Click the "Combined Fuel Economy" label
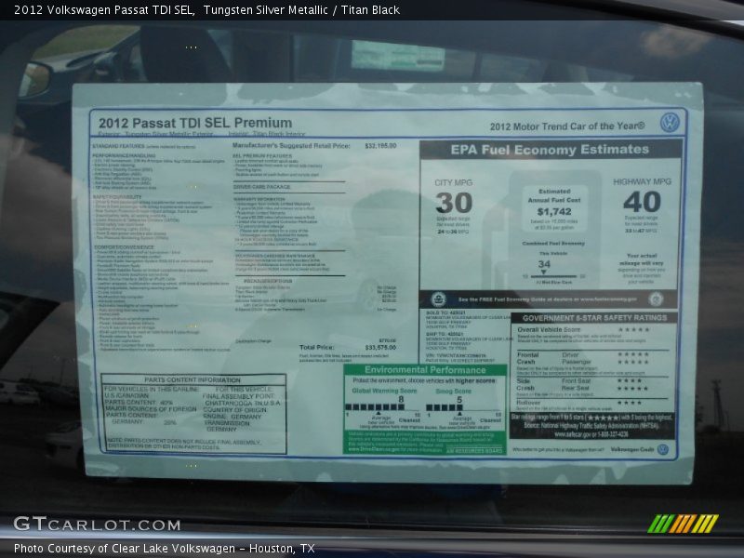 pyautogui.click(x=553, y=244)
